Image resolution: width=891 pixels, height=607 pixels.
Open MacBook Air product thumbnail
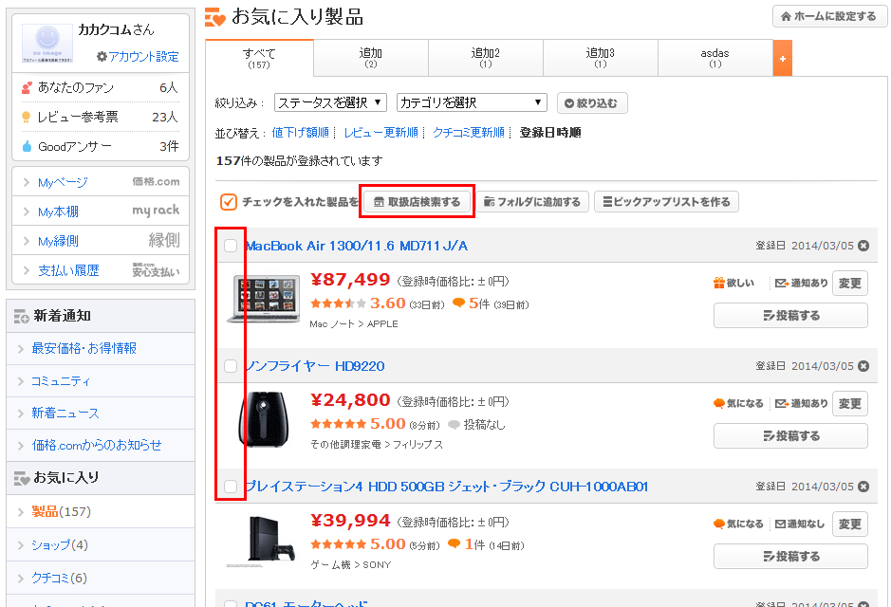click(264, 300)
